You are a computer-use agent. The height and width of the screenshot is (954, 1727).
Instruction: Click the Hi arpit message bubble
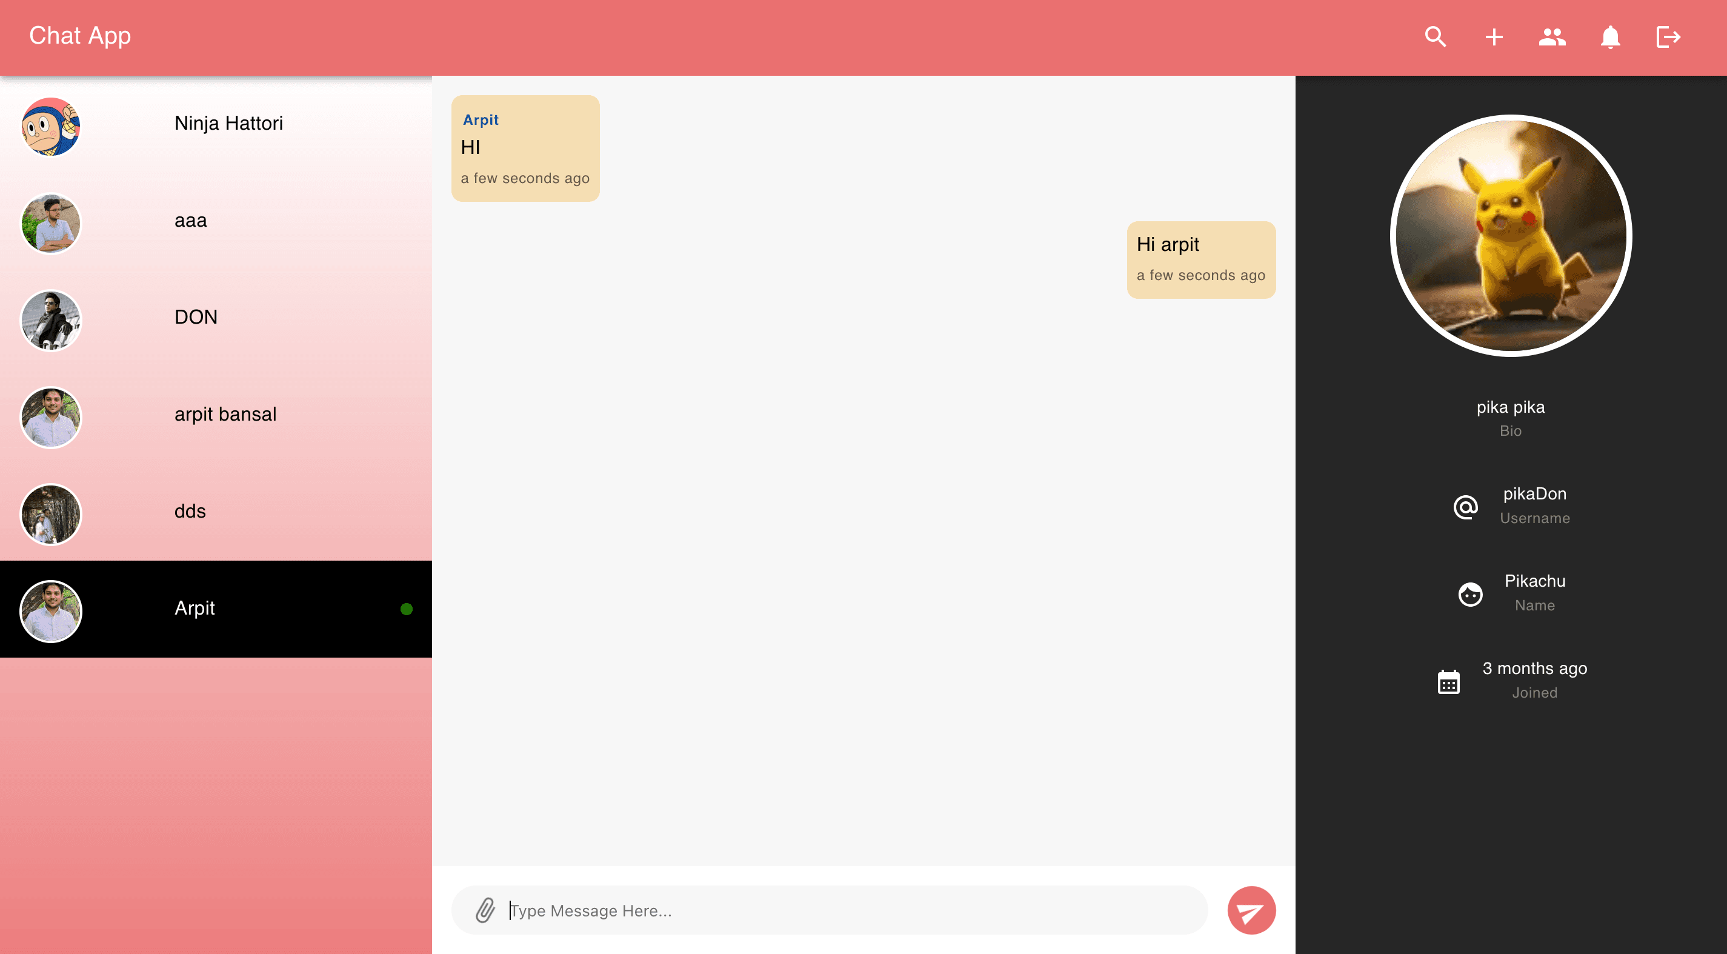pos(1201,260)
